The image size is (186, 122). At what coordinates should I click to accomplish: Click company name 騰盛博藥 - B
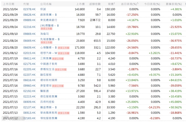pyautogui.click(x=49, y=107)
